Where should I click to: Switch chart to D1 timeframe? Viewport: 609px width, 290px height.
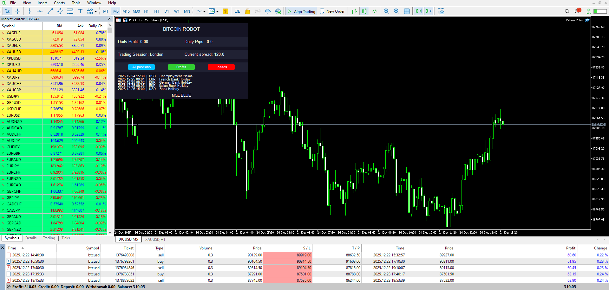[167, 11]
